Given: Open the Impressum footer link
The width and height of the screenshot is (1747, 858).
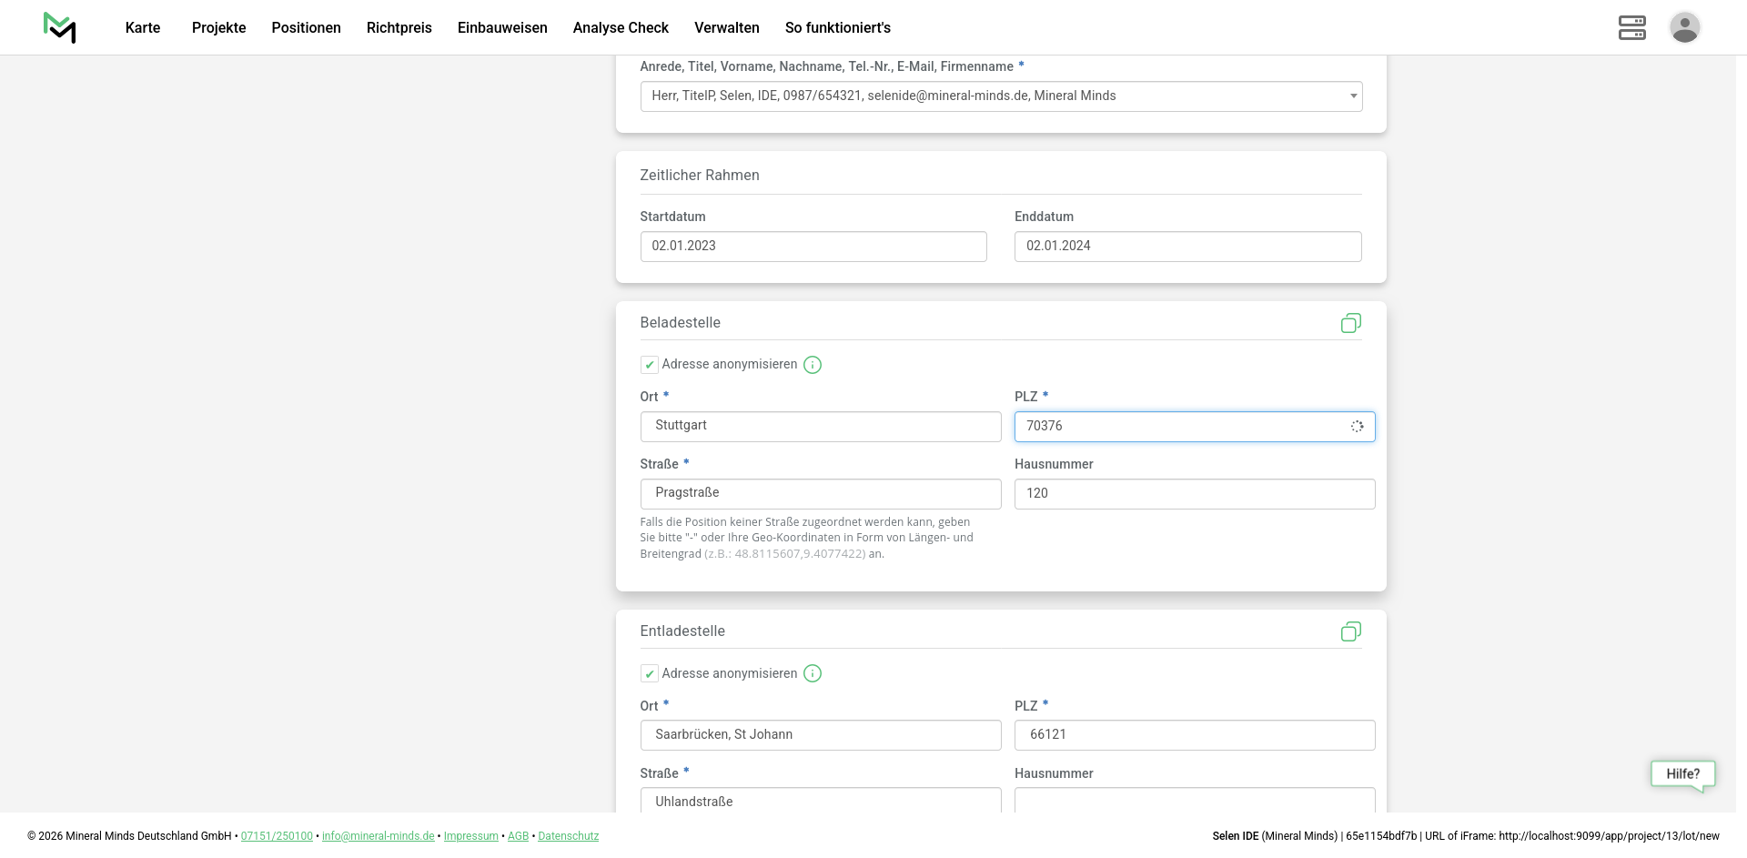Looking at the screenshot, I should tap(470, 836).
